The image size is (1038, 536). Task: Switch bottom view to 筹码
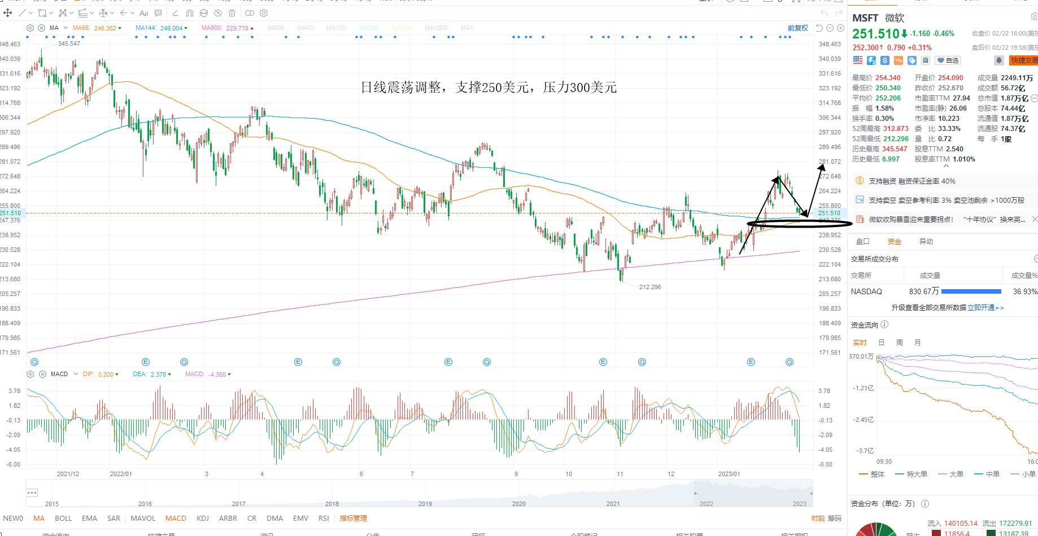834,518
